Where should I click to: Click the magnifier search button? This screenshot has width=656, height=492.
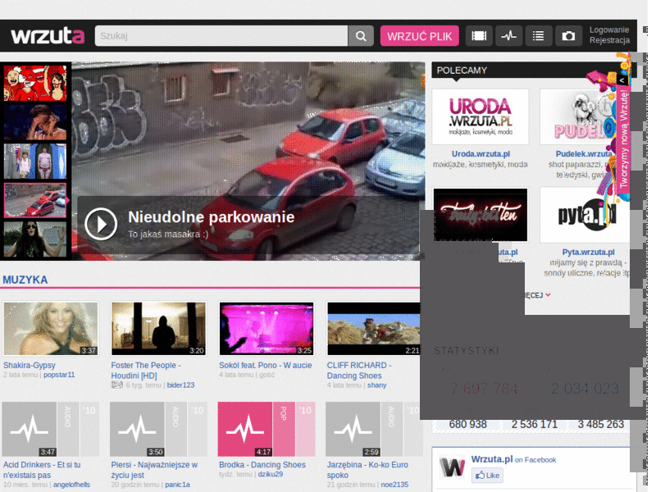tap(361, 36)
